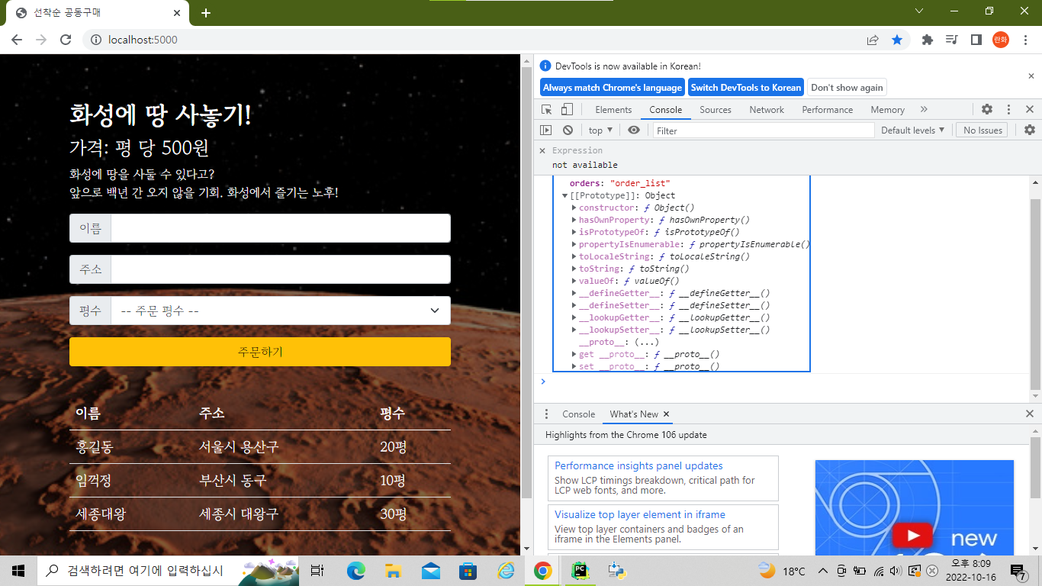
Task: Open the Windows Start menu
Action: [18, 571]
